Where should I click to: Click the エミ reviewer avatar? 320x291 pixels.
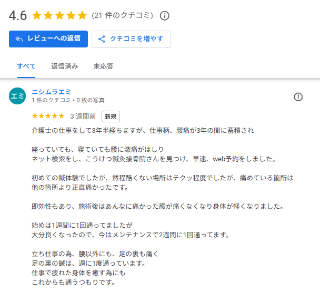[17, 95]
